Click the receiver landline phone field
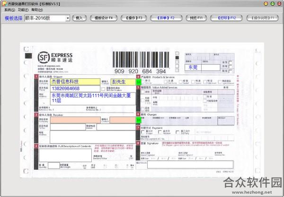Image resolution: width=284 pixels, height=197 pixels. tap(68, 127)
